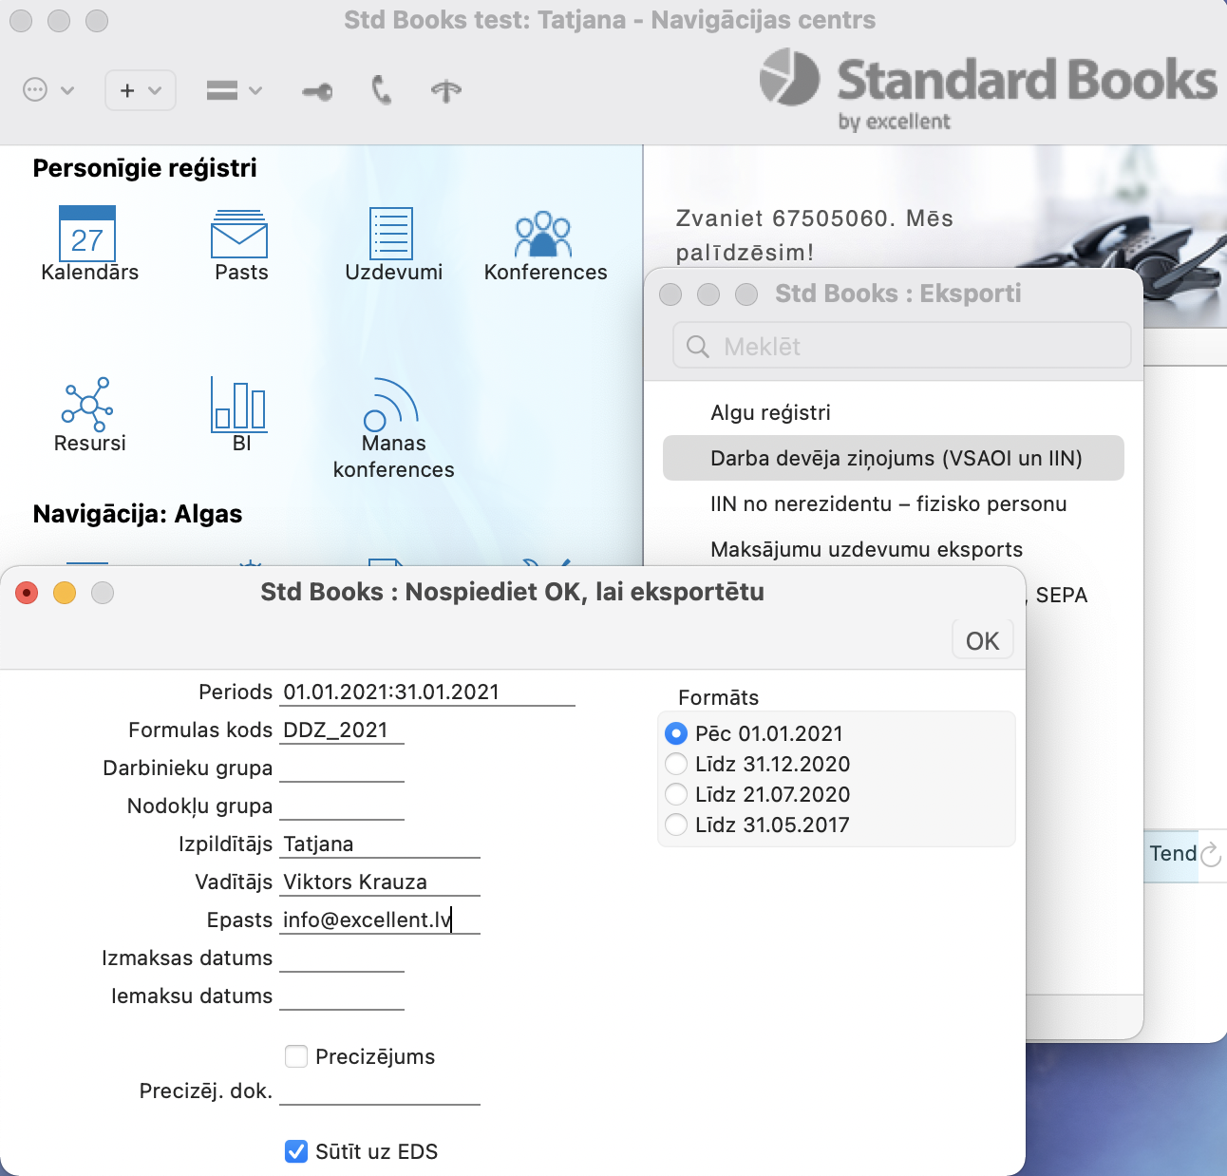Expand the horizontal bars view dropdown
The image size is (1227, 1176).
pos(234,90)
